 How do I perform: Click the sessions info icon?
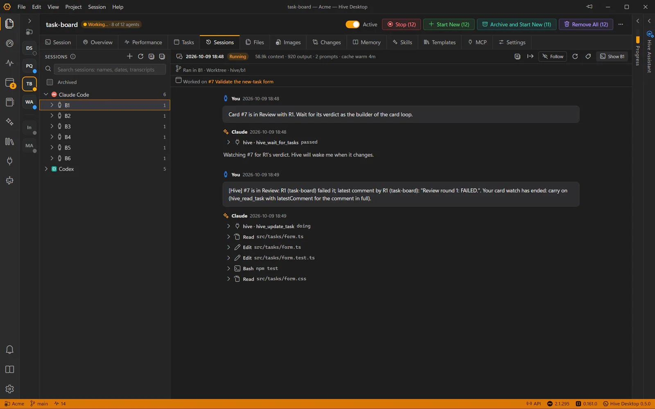tap(73, 56)
